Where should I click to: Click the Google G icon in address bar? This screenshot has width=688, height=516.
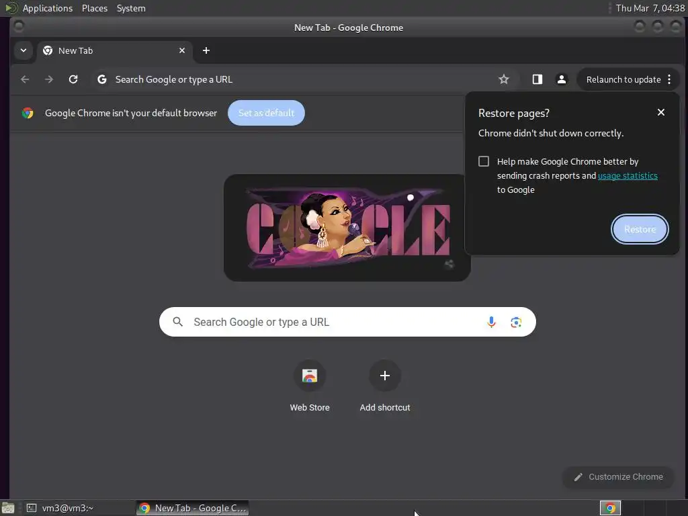click(102, 79)
